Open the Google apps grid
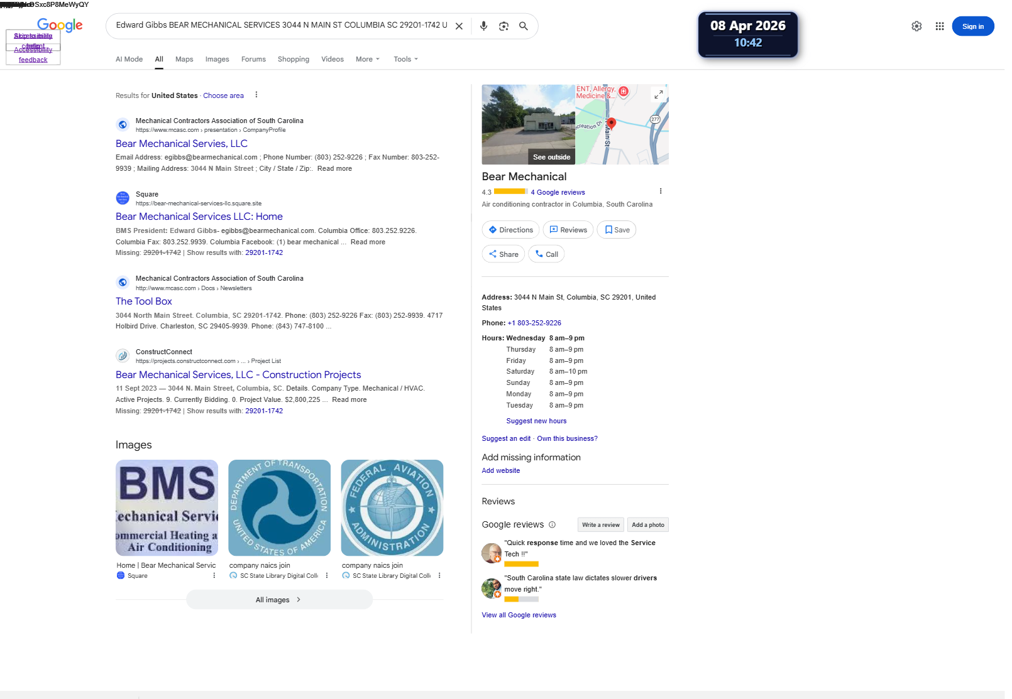The image size is (1012, 699). (x=940, y=26)
